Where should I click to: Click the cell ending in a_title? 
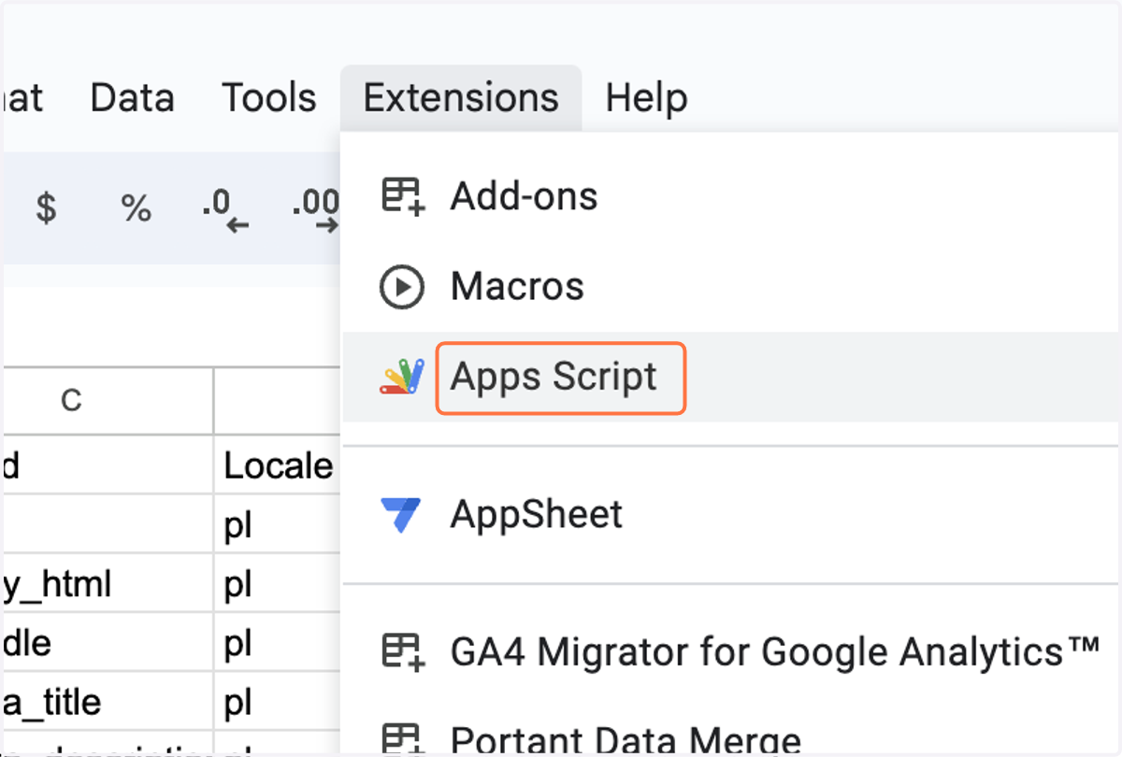click(107, 701)
